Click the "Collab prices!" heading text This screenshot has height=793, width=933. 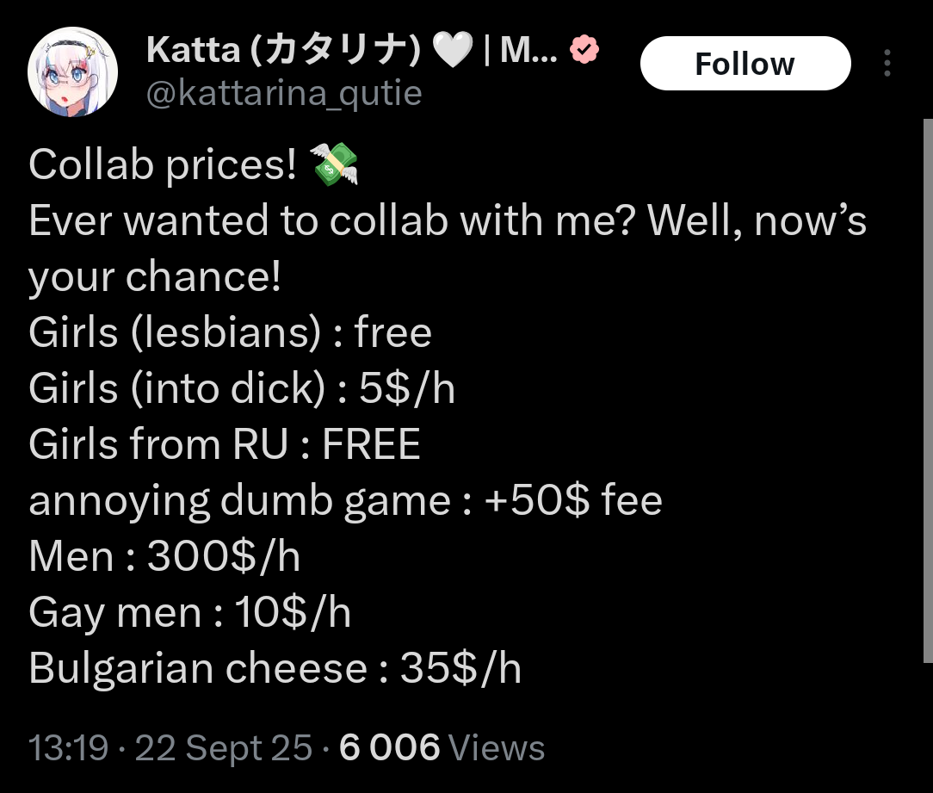click(162, 165)
